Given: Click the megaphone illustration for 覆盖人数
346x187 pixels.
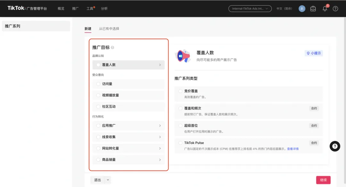Looking at the screenshot, I should click(183, 56).
